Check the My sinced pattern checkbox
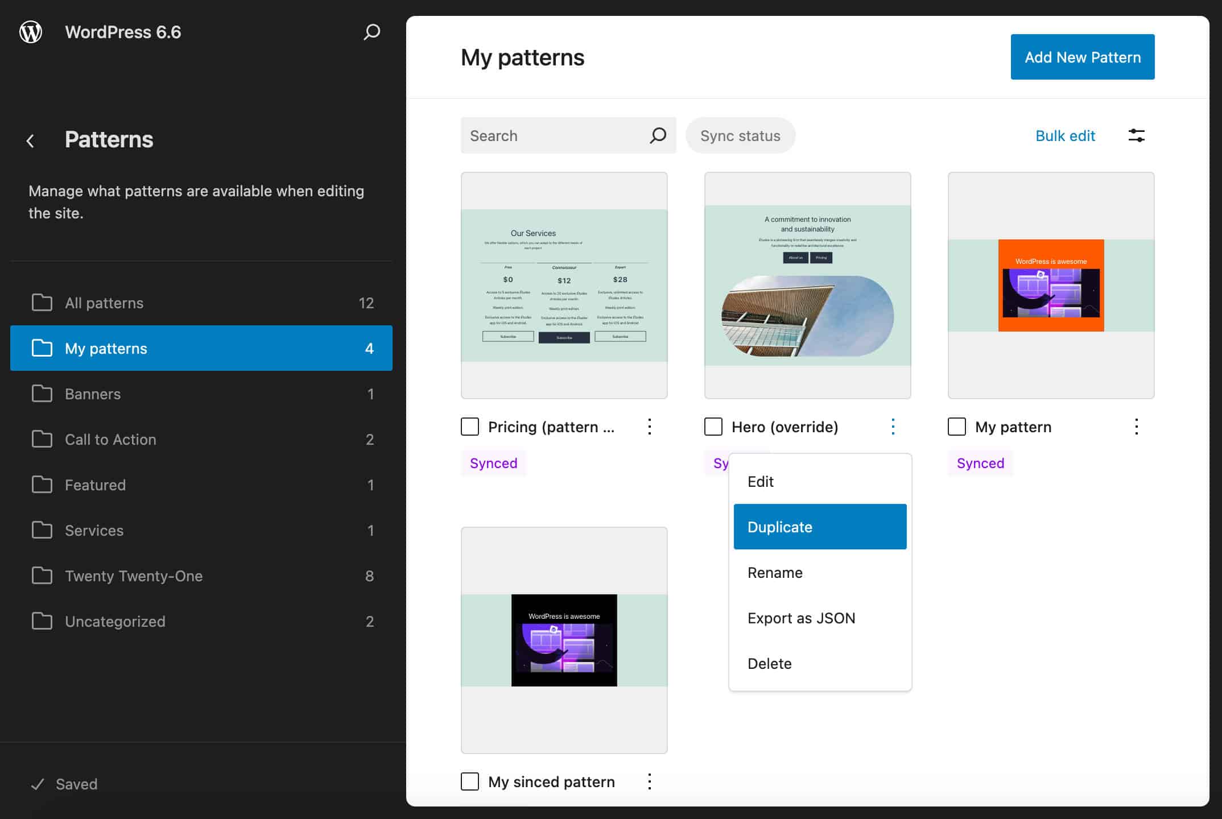The height and width of the screenshot is (819, 1222). pyautogui.click(x=470, y=781)
